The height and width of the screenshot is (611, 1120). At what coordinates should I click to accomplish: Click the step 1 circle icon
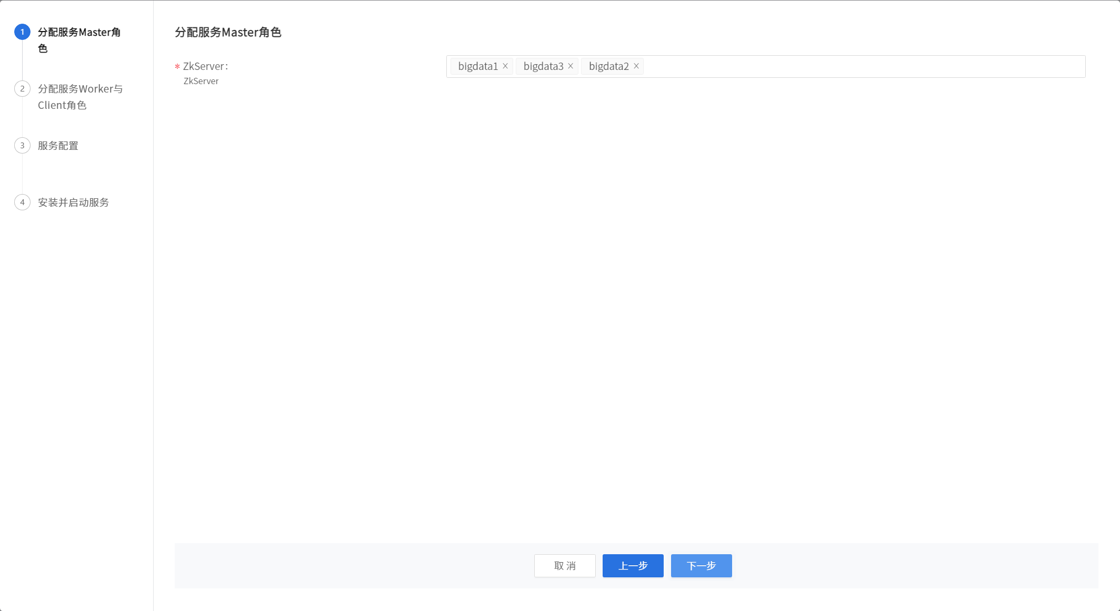[x=22, y=32]
